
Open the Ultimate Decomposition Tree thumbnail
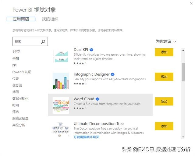(61, 130)
